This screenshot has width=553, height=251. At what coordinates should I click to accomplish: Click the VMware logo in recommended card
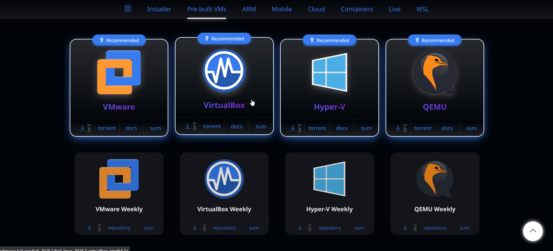coord(119,72)
